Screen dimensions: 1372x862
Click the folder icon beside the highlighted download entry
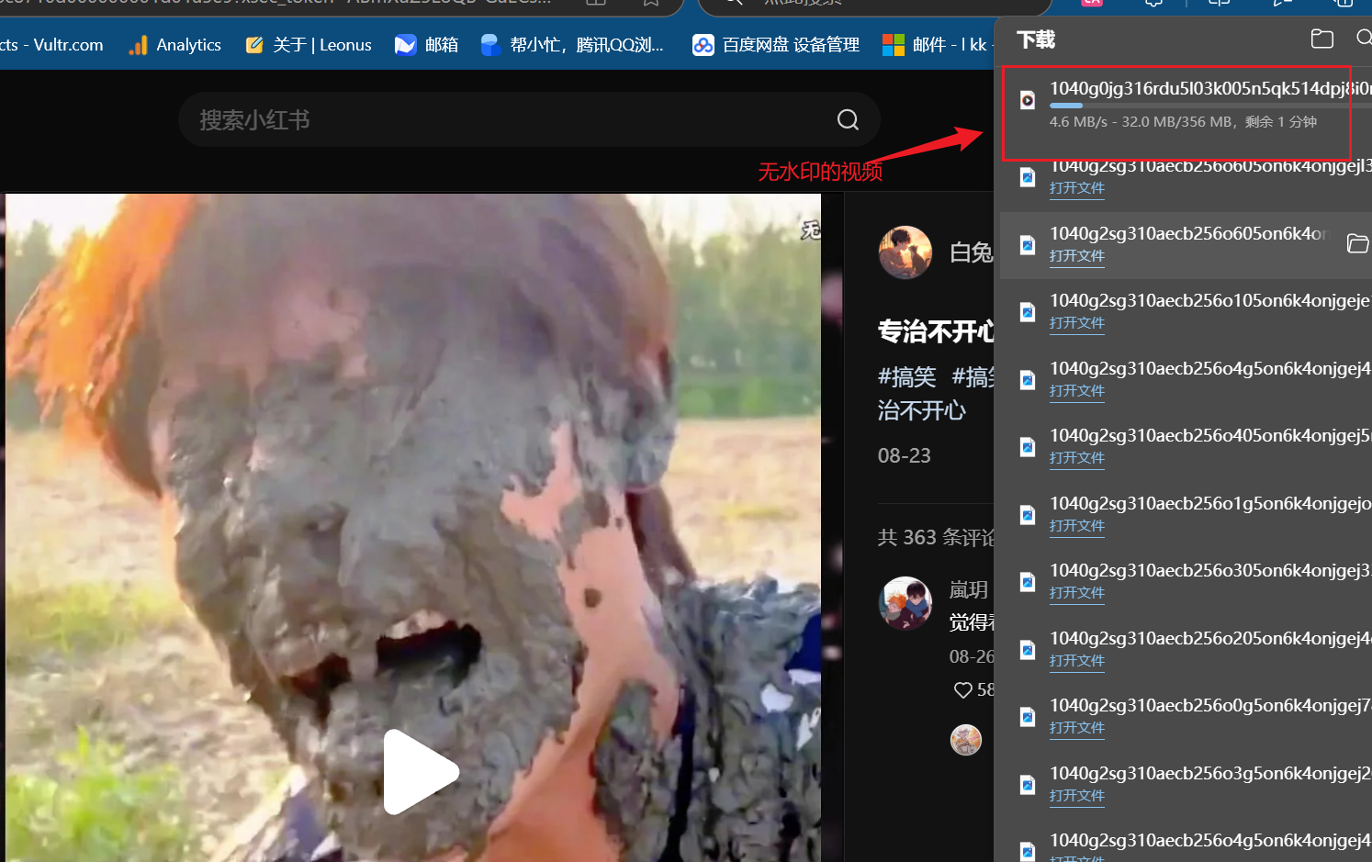1357,243
